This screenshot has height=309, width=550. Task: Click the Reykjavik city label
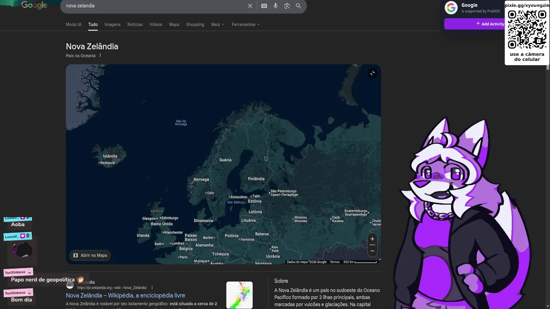tap(107, 163)
